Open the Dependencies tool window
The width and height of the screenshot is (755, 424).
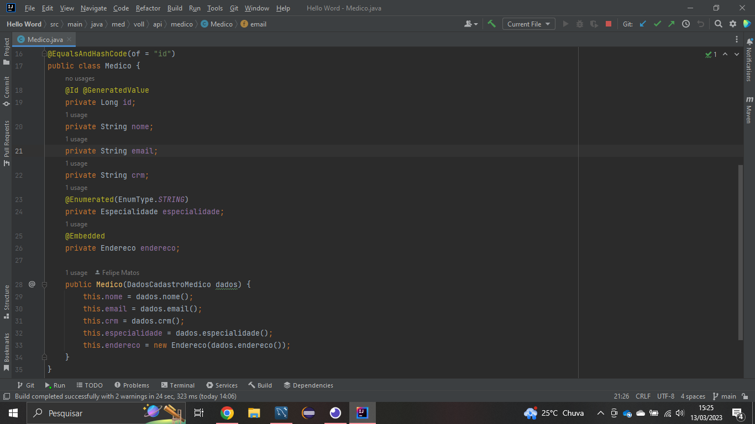[308, 385]
